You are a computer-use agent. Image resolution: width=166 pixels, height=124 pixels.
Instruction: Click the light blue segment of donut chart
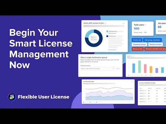click(89, 33)
